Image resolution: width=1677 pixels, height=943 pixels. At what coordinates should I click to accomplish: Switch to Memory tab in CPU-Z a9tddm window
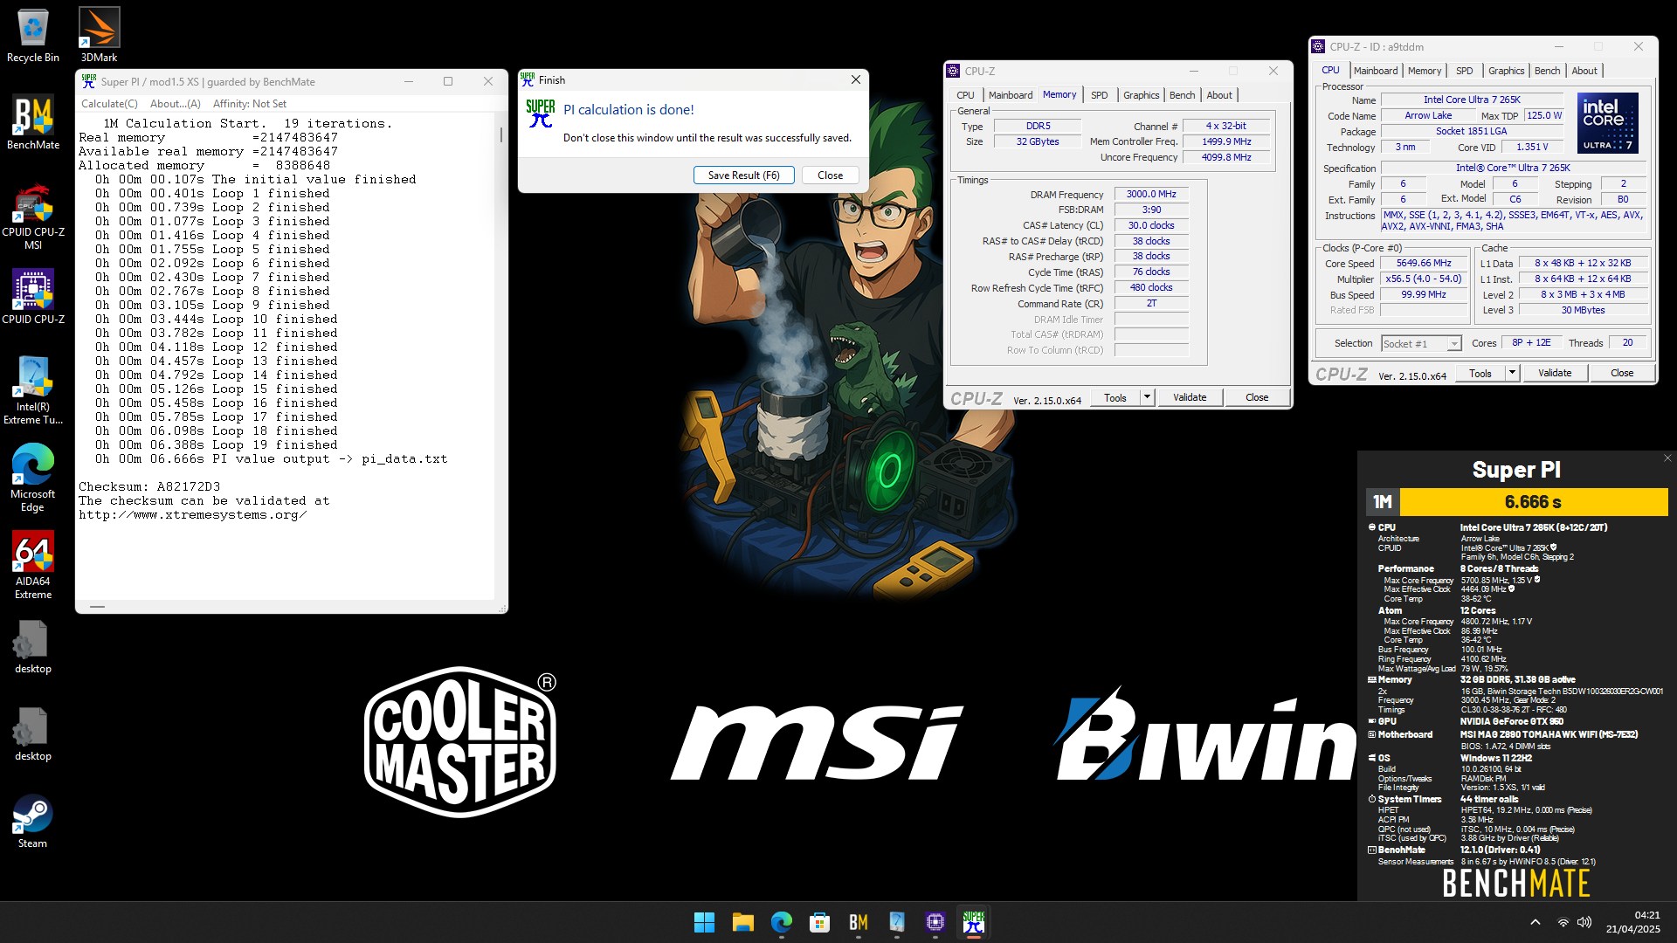pyautogui.click(x=1425, y=71)
